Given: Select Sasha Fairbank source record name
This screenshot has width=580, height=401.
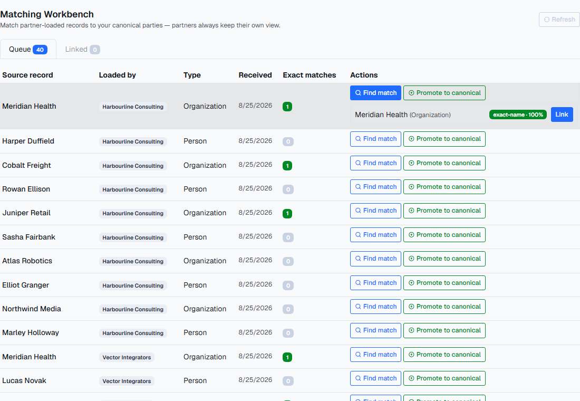Looking at the screenshot, I should click(28, 237).
